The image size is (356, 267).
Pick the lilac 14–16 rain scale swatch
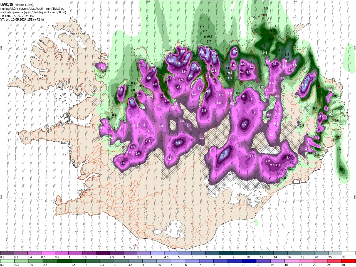click(278, 261)
